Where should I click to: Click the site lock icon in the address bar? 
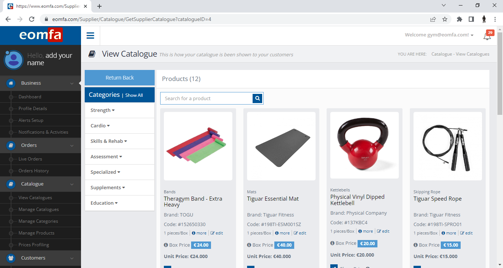pos(47,19)
